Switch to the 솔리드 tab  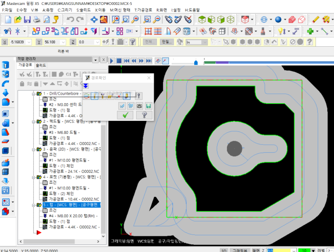(41, 66)
